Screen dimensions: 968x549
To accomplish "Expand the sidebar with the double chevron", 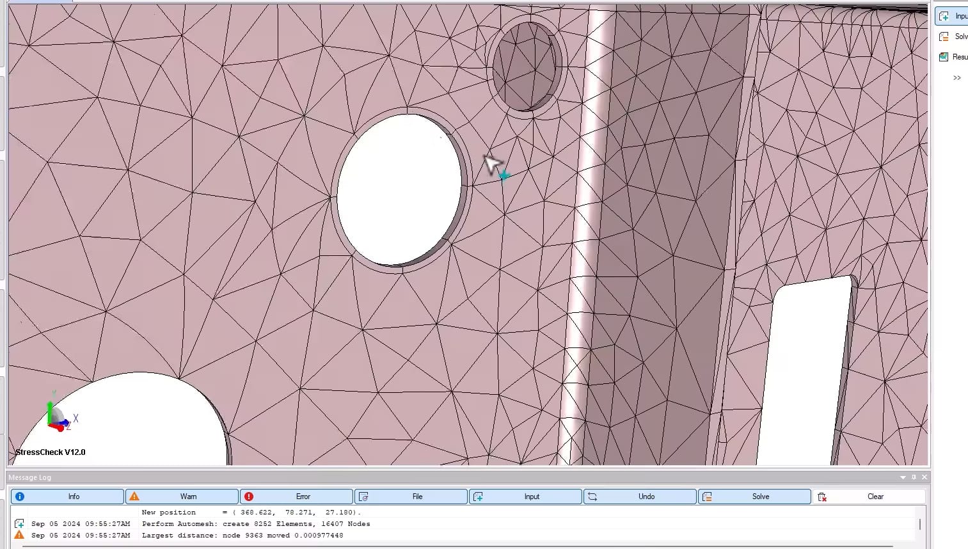I will click(956, 77).
